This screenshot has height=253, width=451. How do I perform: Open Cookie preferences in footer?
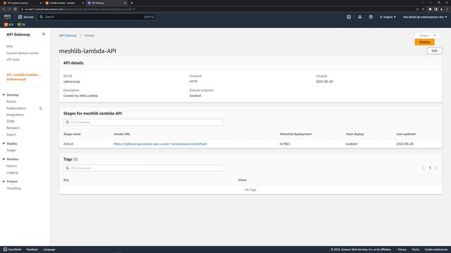pos(435,249)
